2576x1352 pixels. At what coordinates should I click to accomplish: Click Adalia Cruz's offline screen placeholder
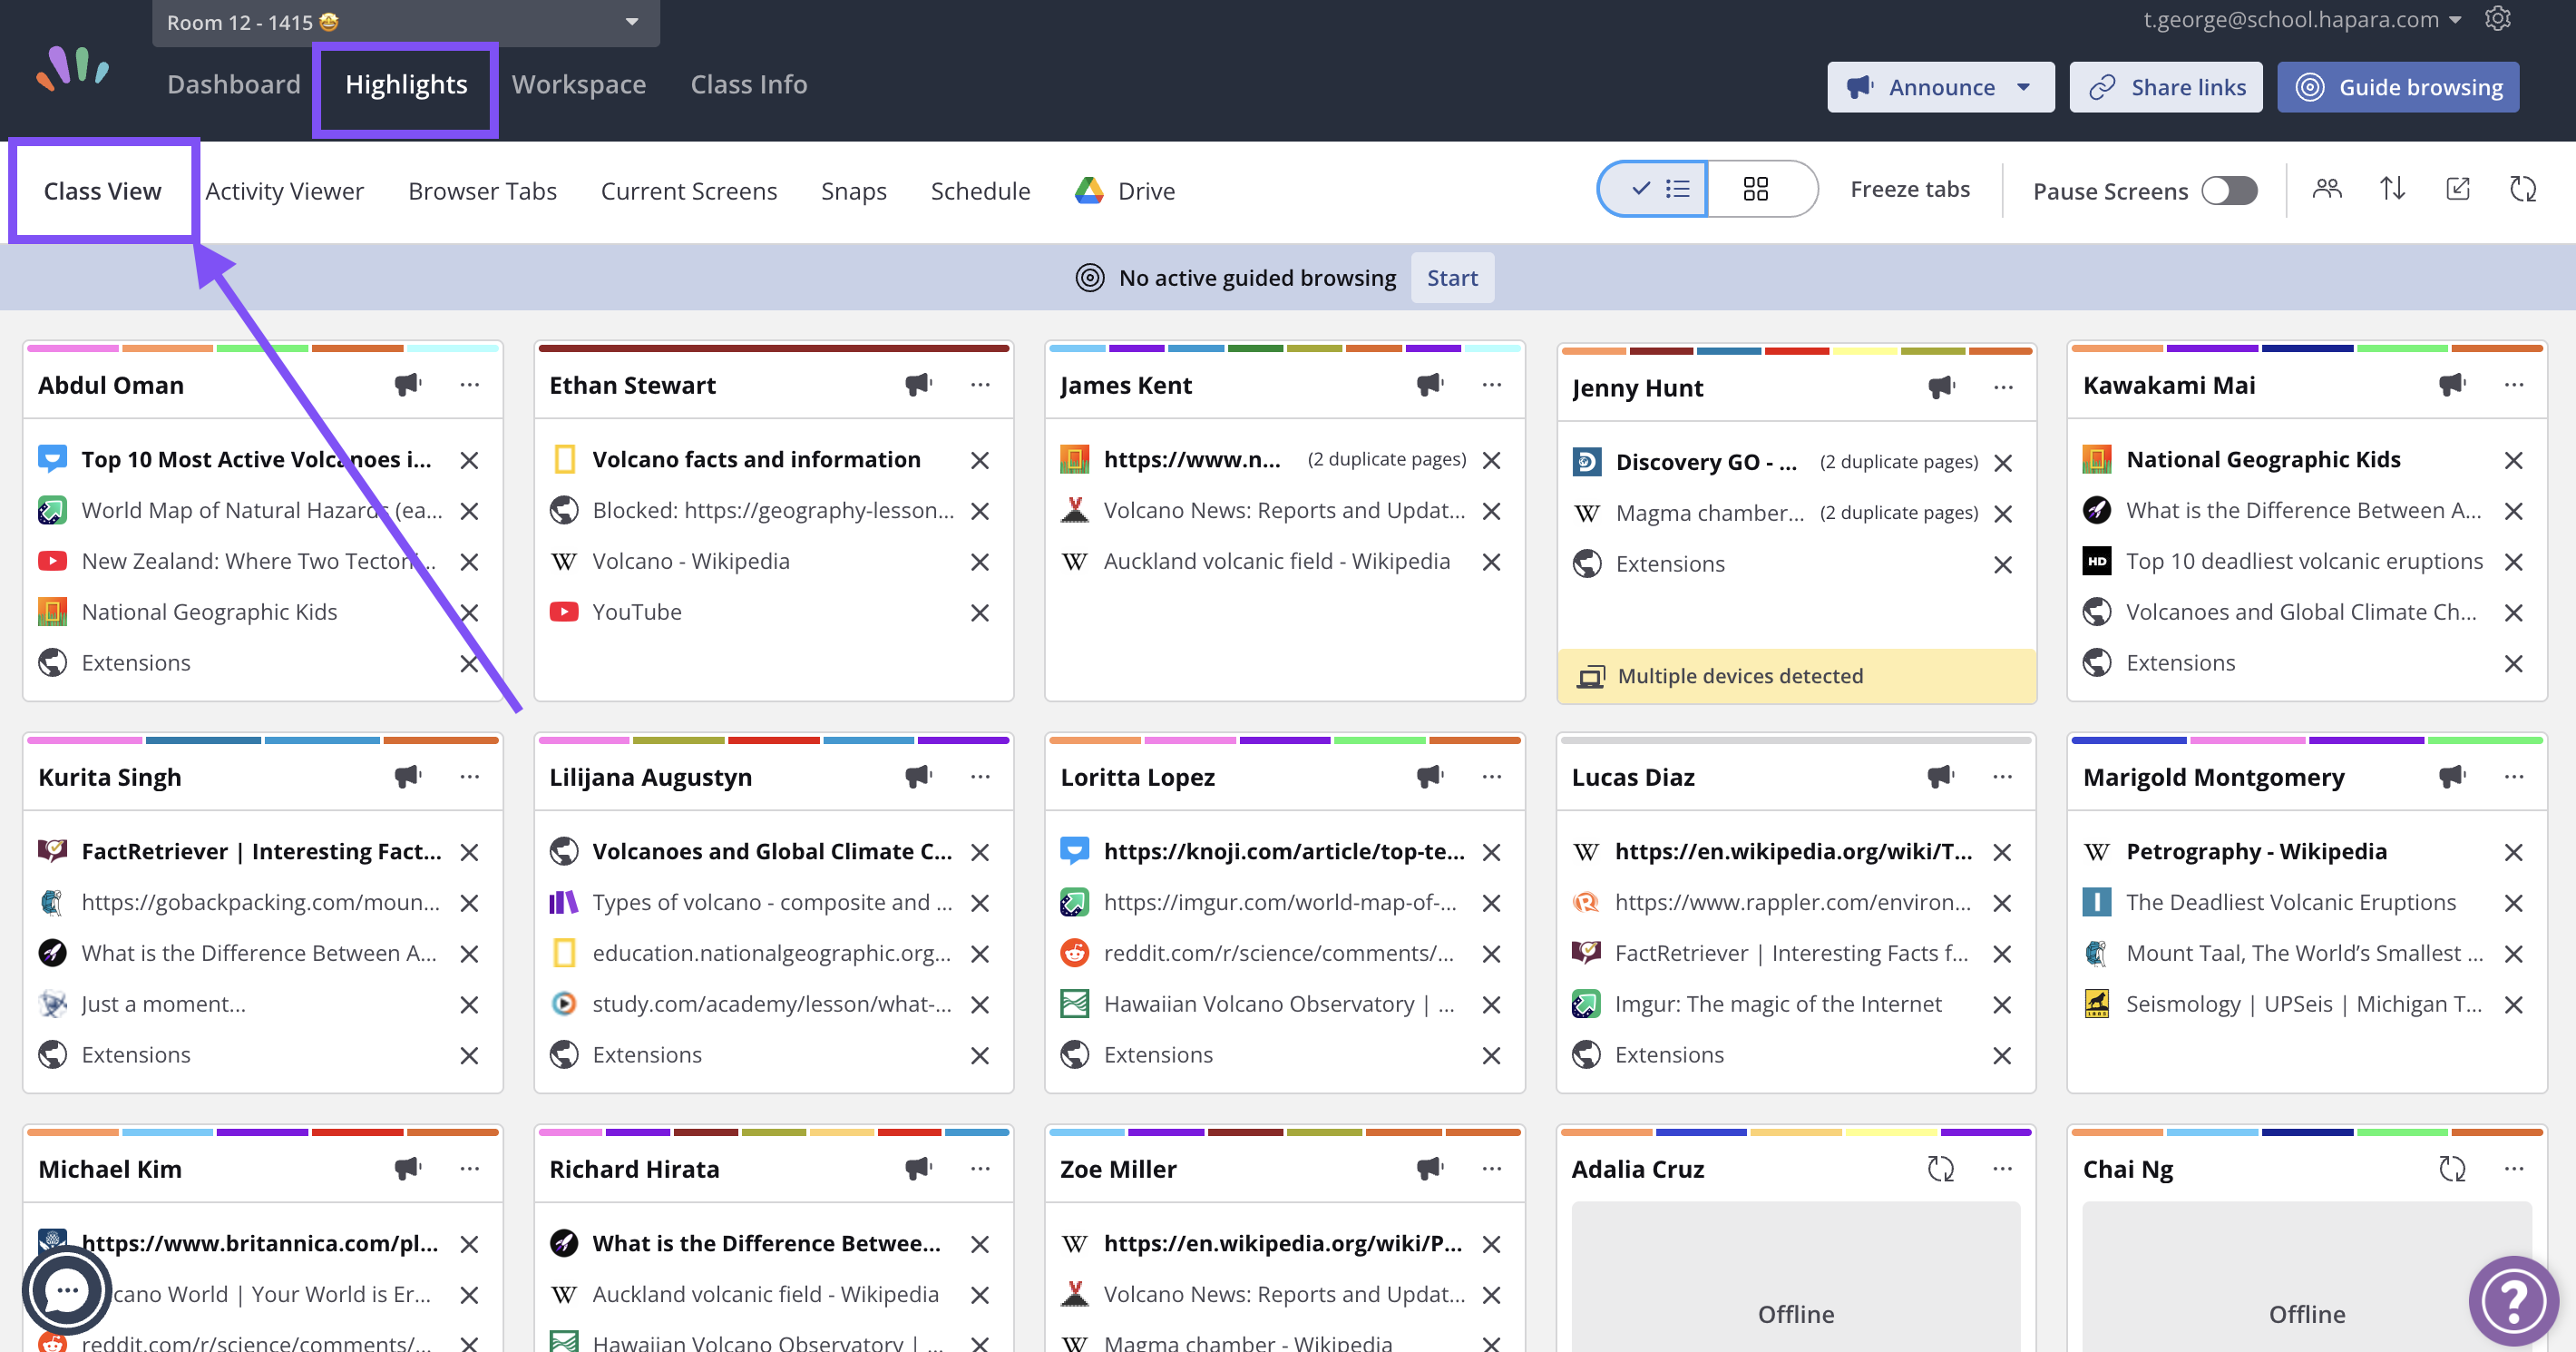tap(1796, 1277)
